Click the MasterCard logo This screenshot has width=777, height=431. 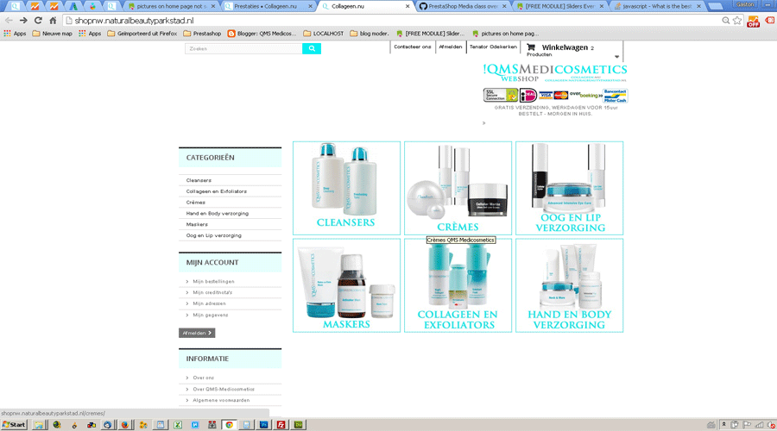pyautogui.click(x=561, y=95)
